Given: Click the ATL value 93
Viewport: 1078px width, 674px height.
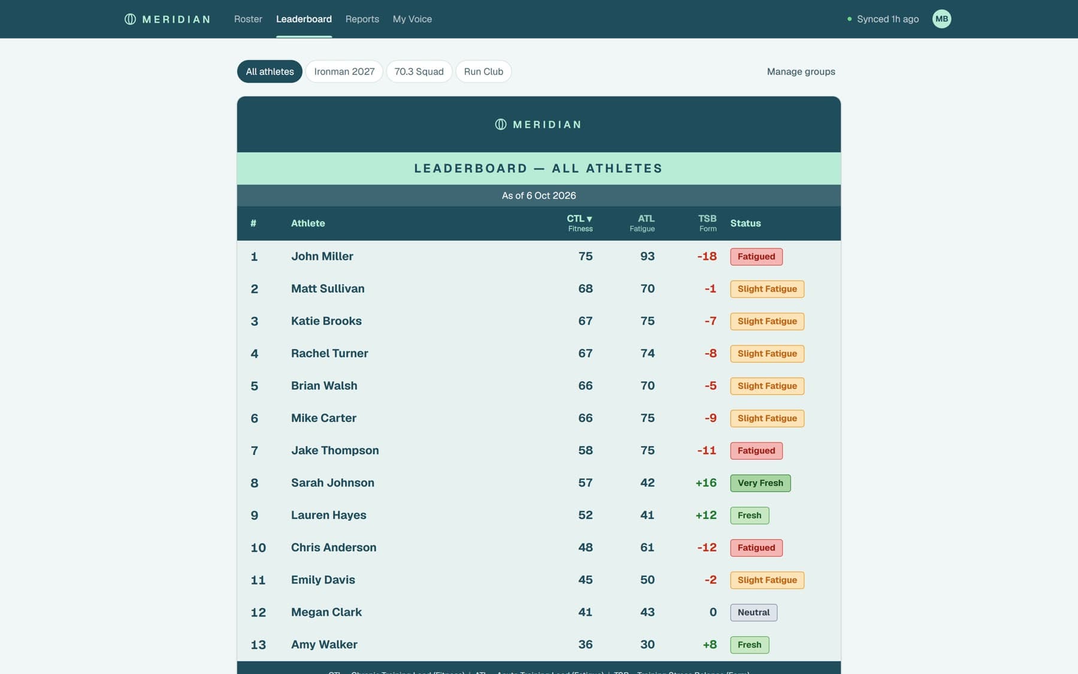Looking at the screenshot, I should 647,256.
